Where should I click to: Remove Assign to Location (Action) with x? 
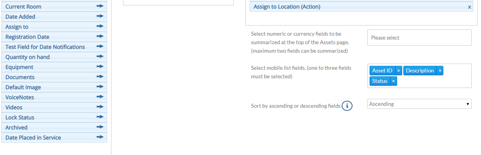tap(469, 7)
